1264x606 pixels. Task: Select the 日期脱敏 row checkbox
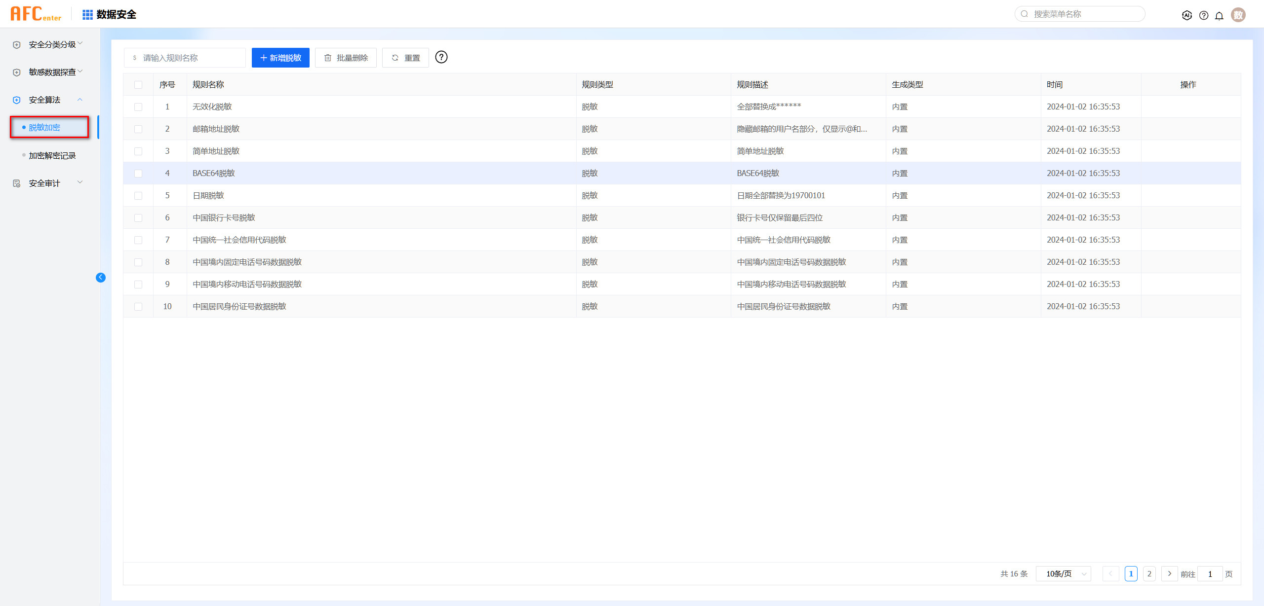138,196
